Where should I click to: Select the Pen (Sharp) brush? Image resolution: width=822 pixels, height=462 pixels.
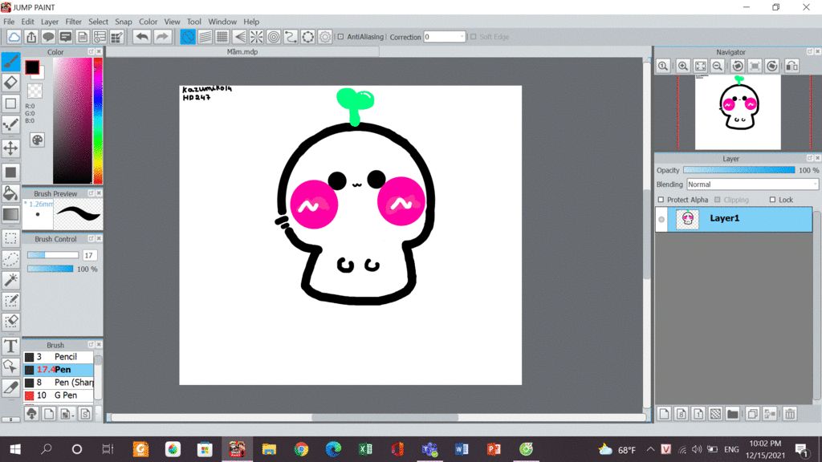[58, 383]
